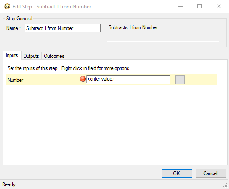
Task: Click the Number enter value field
Action: point(128,79)
